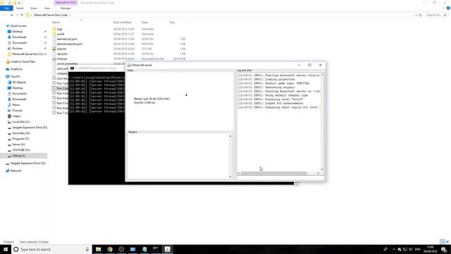Open the Action Center notifications icon
The height and width of the screenshot is (254, 451).
[444, 249]
